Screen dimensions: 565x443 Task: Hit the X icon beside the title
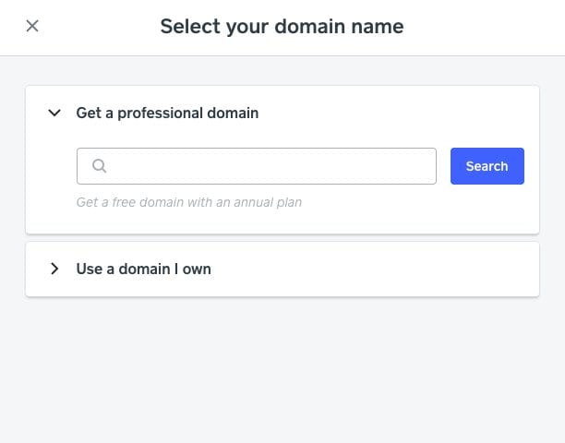pyautogui.click(x=32, y=26)
